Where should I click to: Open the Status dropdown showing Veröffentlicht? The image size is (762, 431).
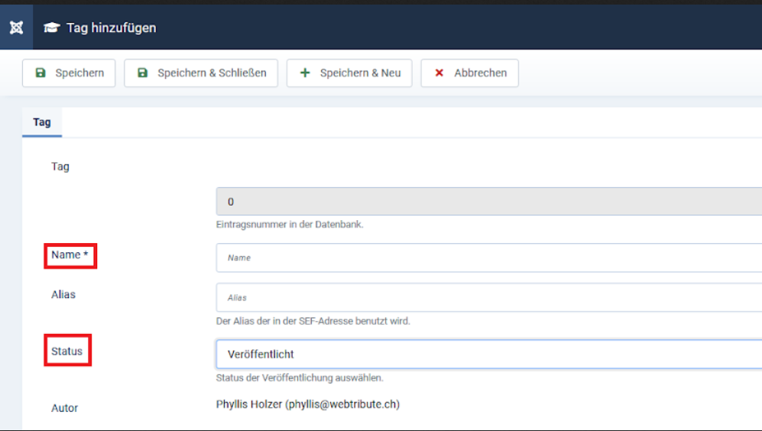[x=489, y=354]
